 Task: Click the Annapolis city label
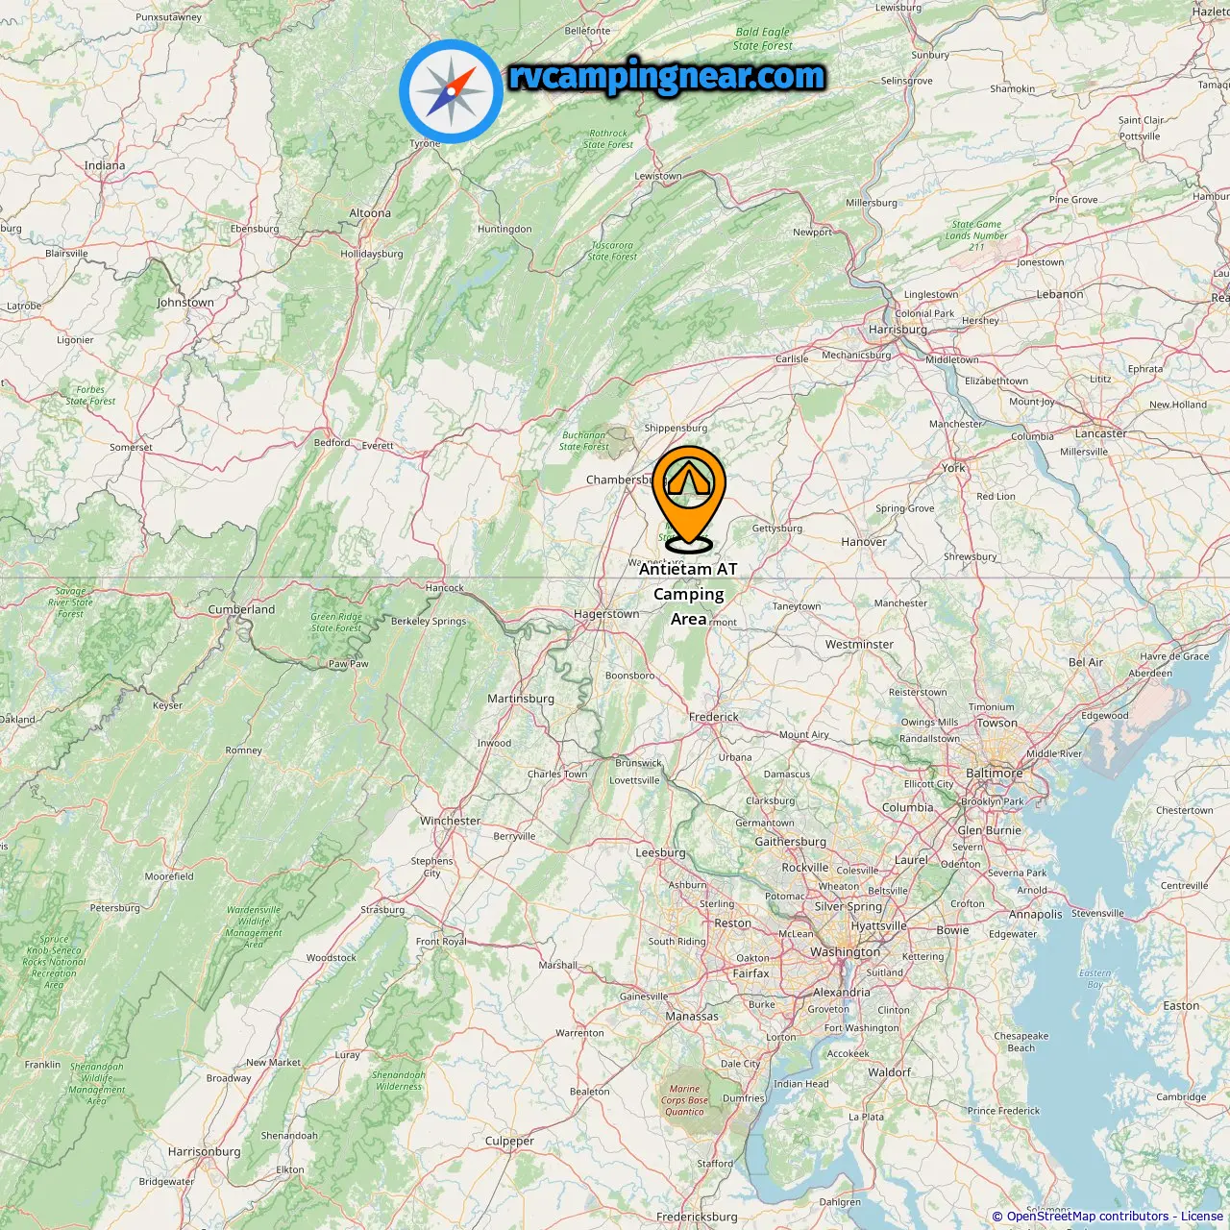[x=1035, y=915]
